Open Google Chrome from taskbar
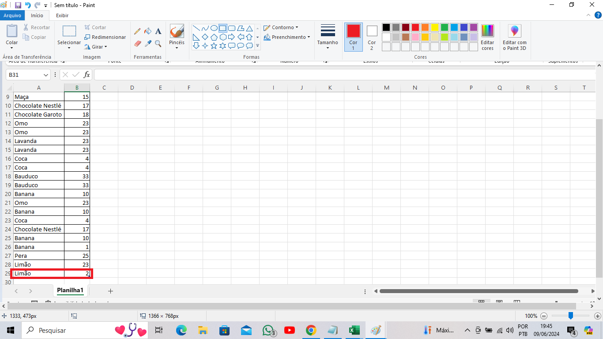The width and height of the screenshot is (603, 339). pyautogui.click(x=311, y=330)
